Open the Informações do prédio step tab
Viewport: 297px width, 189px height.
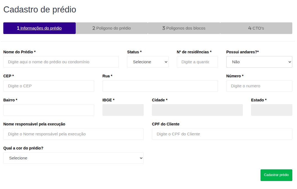pos(40,28)
